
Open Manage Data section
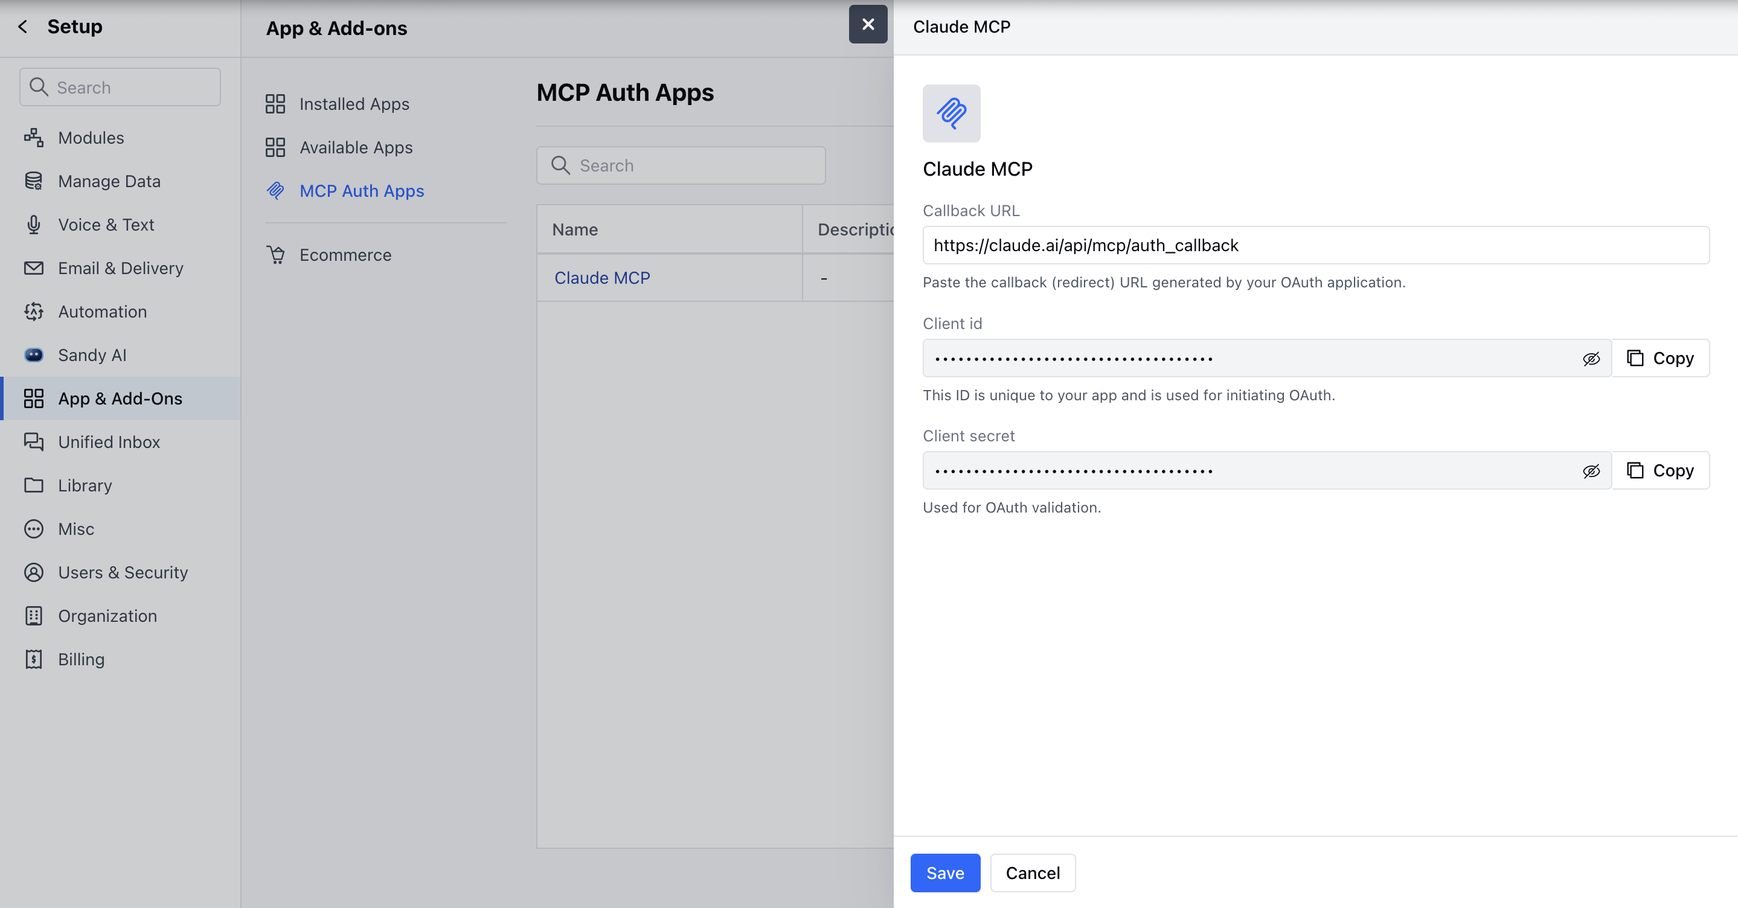point(120,181)
